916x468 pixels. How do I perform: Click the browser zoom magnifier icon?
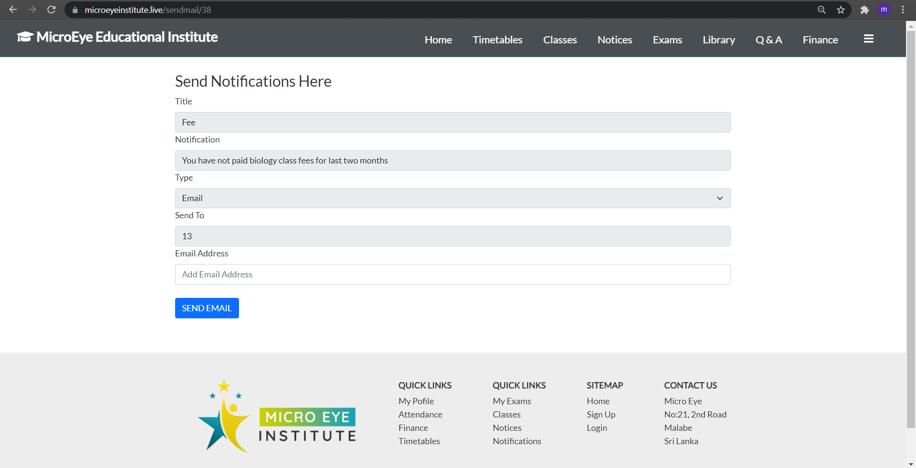[822, 10]
